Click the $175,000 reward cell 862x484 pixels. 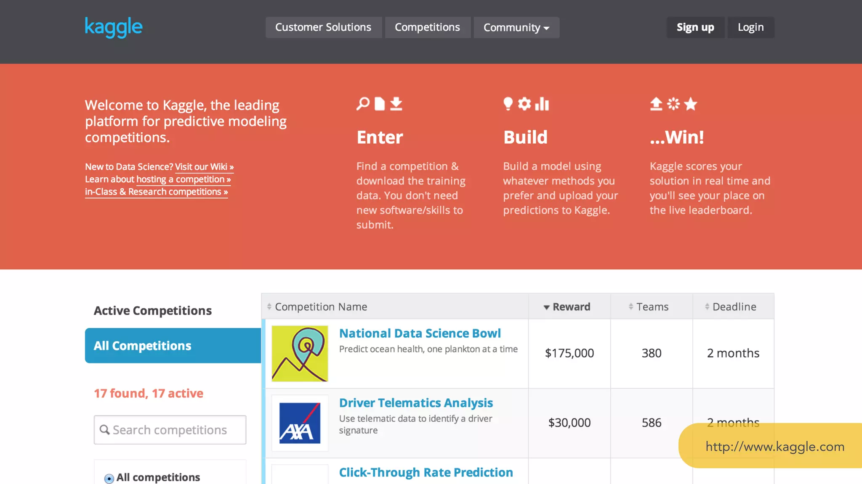point(569,353)
